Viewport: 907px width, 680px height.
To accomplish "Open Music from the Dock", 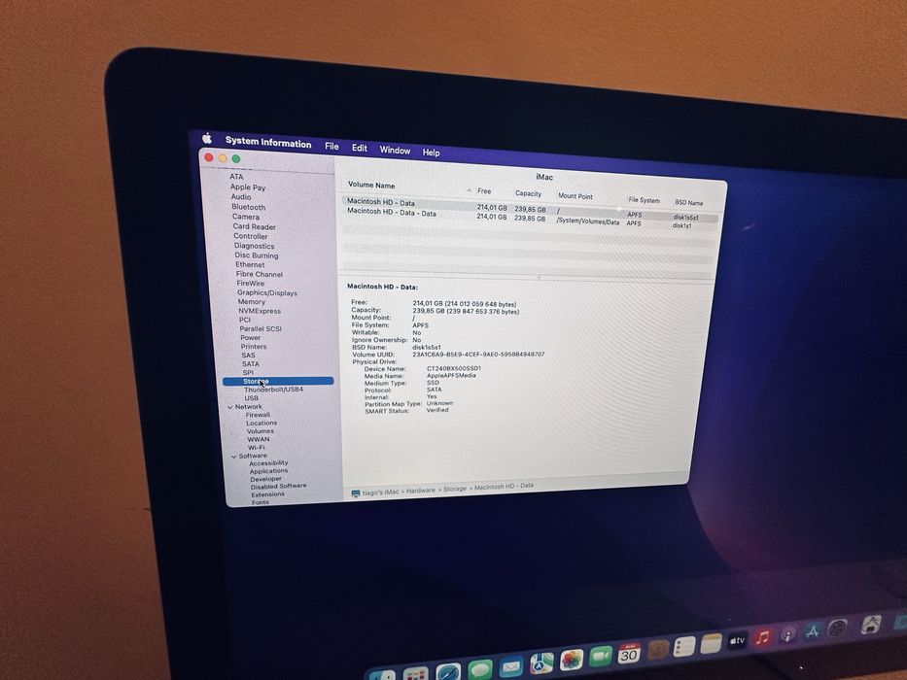I will pyautogui.click(x=763, y=637).
